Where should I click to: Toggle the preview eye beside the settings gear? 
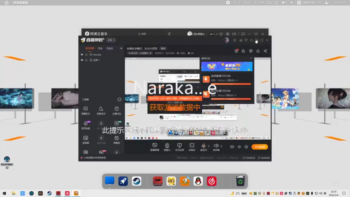tap(239, 147)
